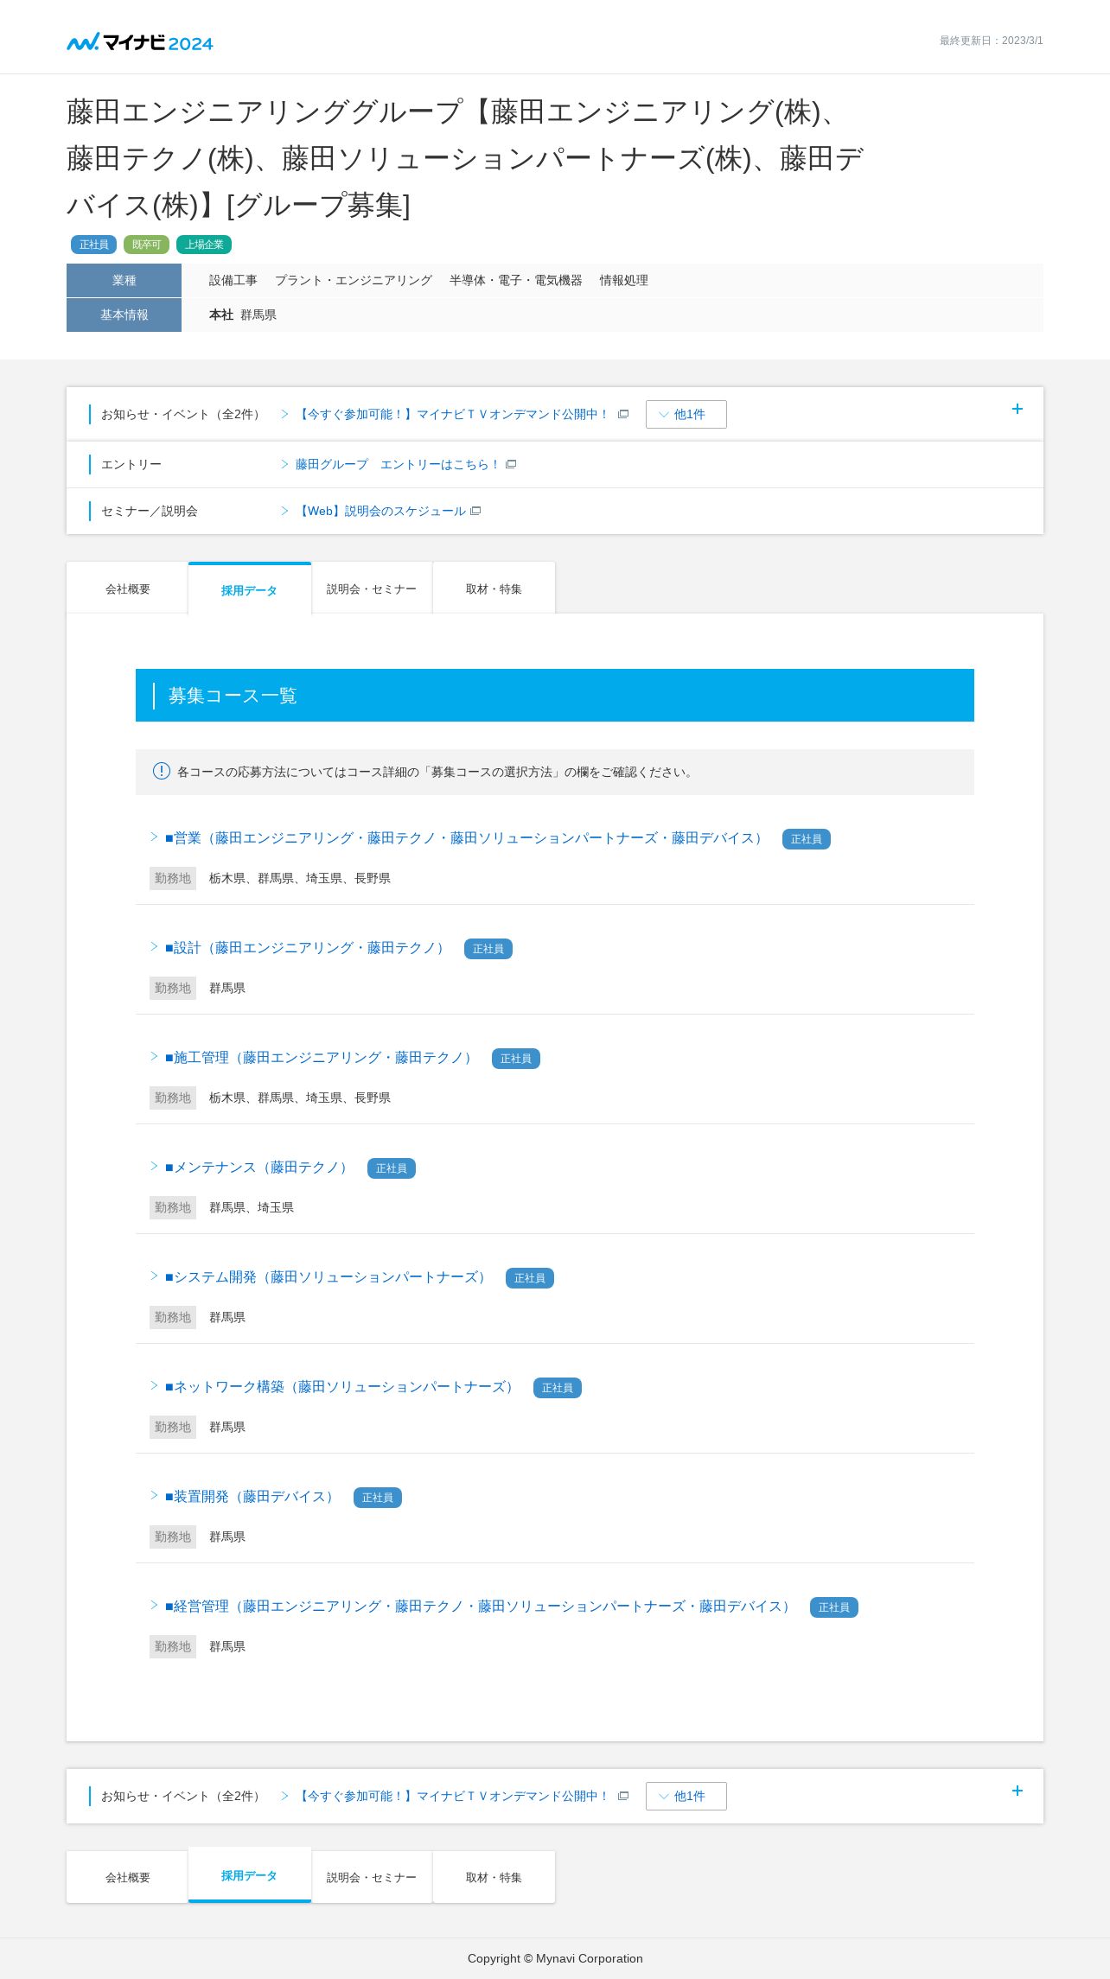Select top 採用データ tab

click(249, 589)
